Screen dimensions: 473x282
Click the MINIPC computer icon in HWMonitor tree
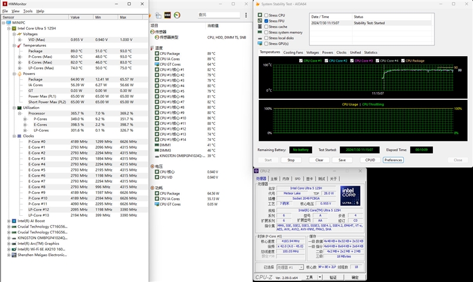click(x=8, y=22)
